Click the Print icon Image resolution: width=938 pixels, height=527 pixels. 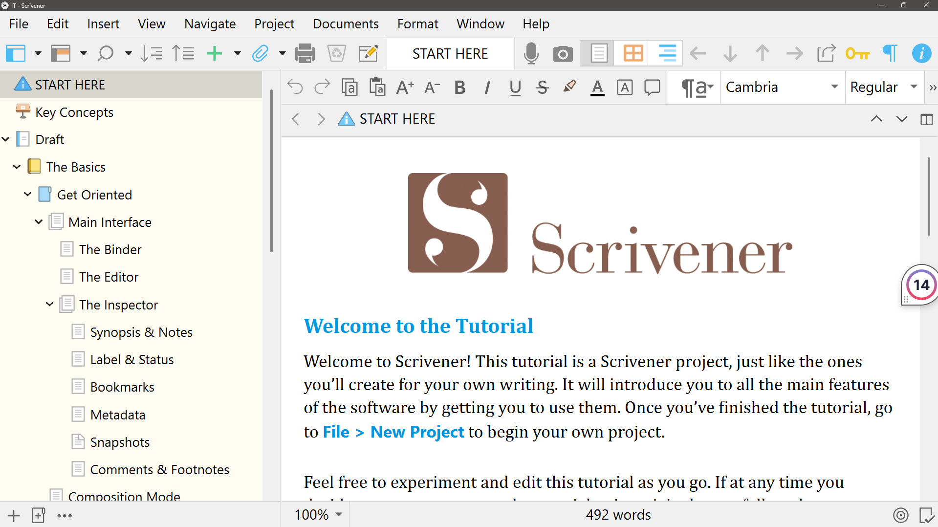click(305, 53)
